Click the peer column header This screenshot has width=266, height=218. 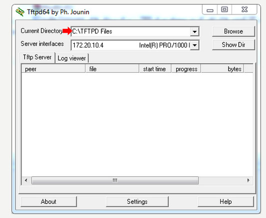[53, 69]
